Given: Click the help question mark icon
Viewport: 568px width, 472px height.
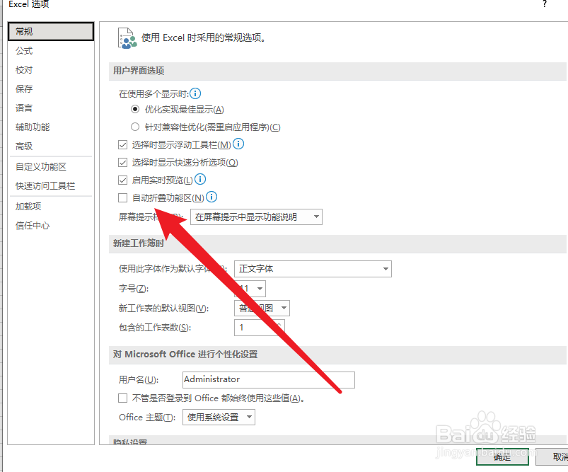Looking at the screenshot, I should point(545,4).
